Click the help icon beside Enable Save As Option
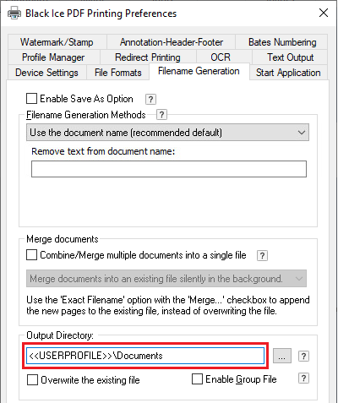 150,99
